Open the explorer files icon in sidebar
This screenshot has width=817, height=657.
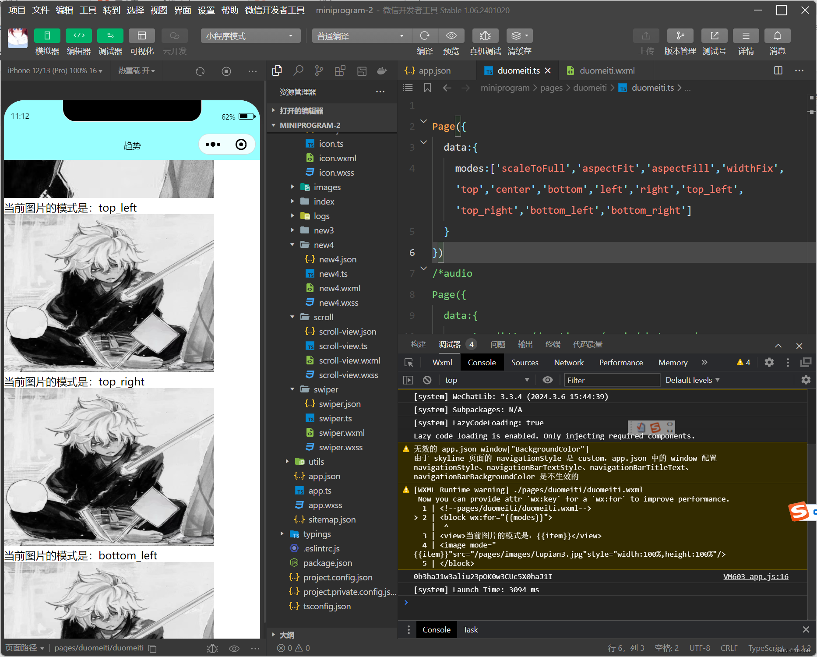tap(277, 71)
